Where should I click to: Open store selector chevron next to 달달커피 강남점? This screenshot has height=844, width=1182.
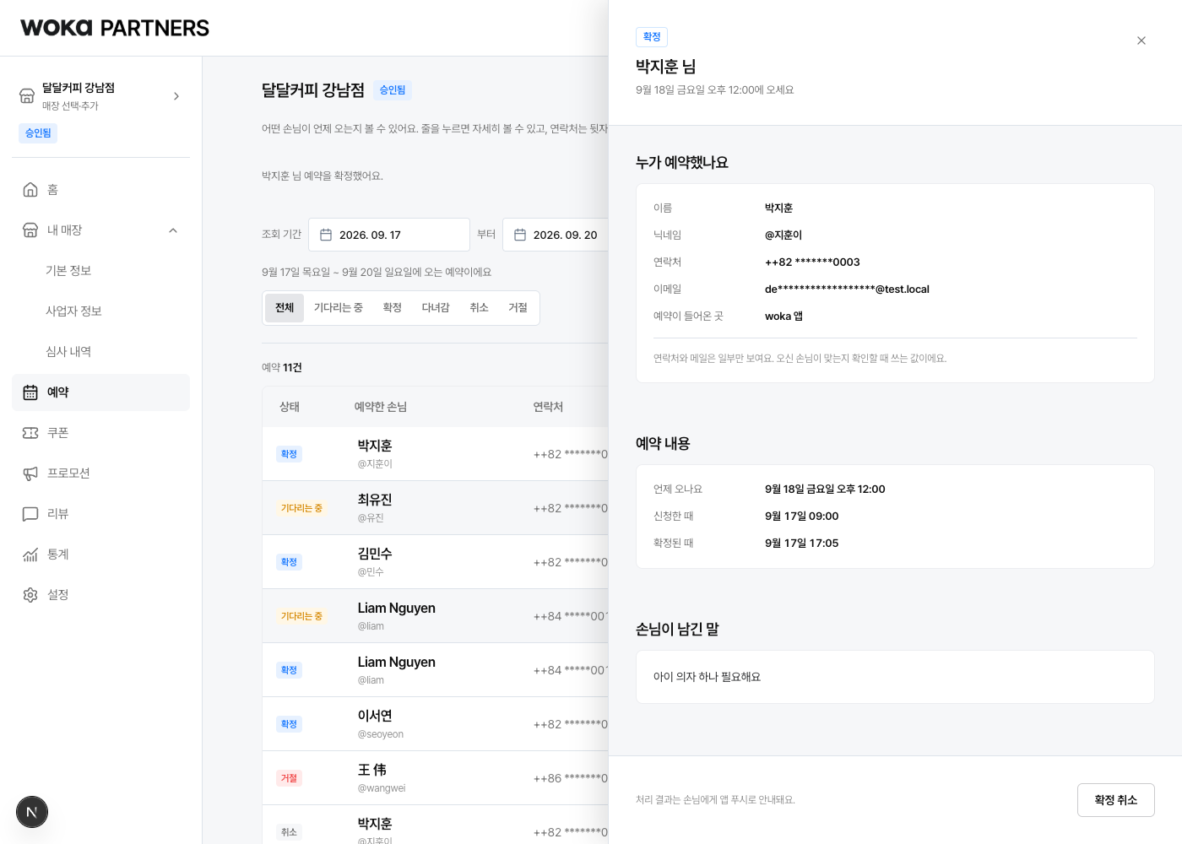[176, 96]
